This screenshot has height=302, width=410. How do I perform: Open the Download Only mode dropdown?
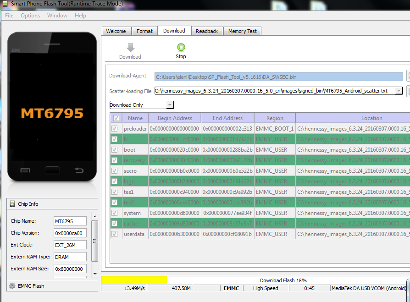pyautogui.click(x=170, y=105)
